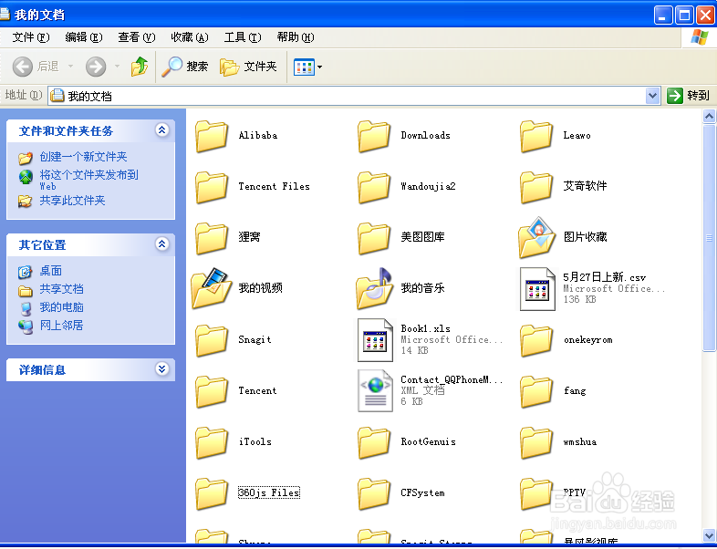Select the 图片收藏 pictures folder icon
717x549 pixels.
[x=536, y=237]
